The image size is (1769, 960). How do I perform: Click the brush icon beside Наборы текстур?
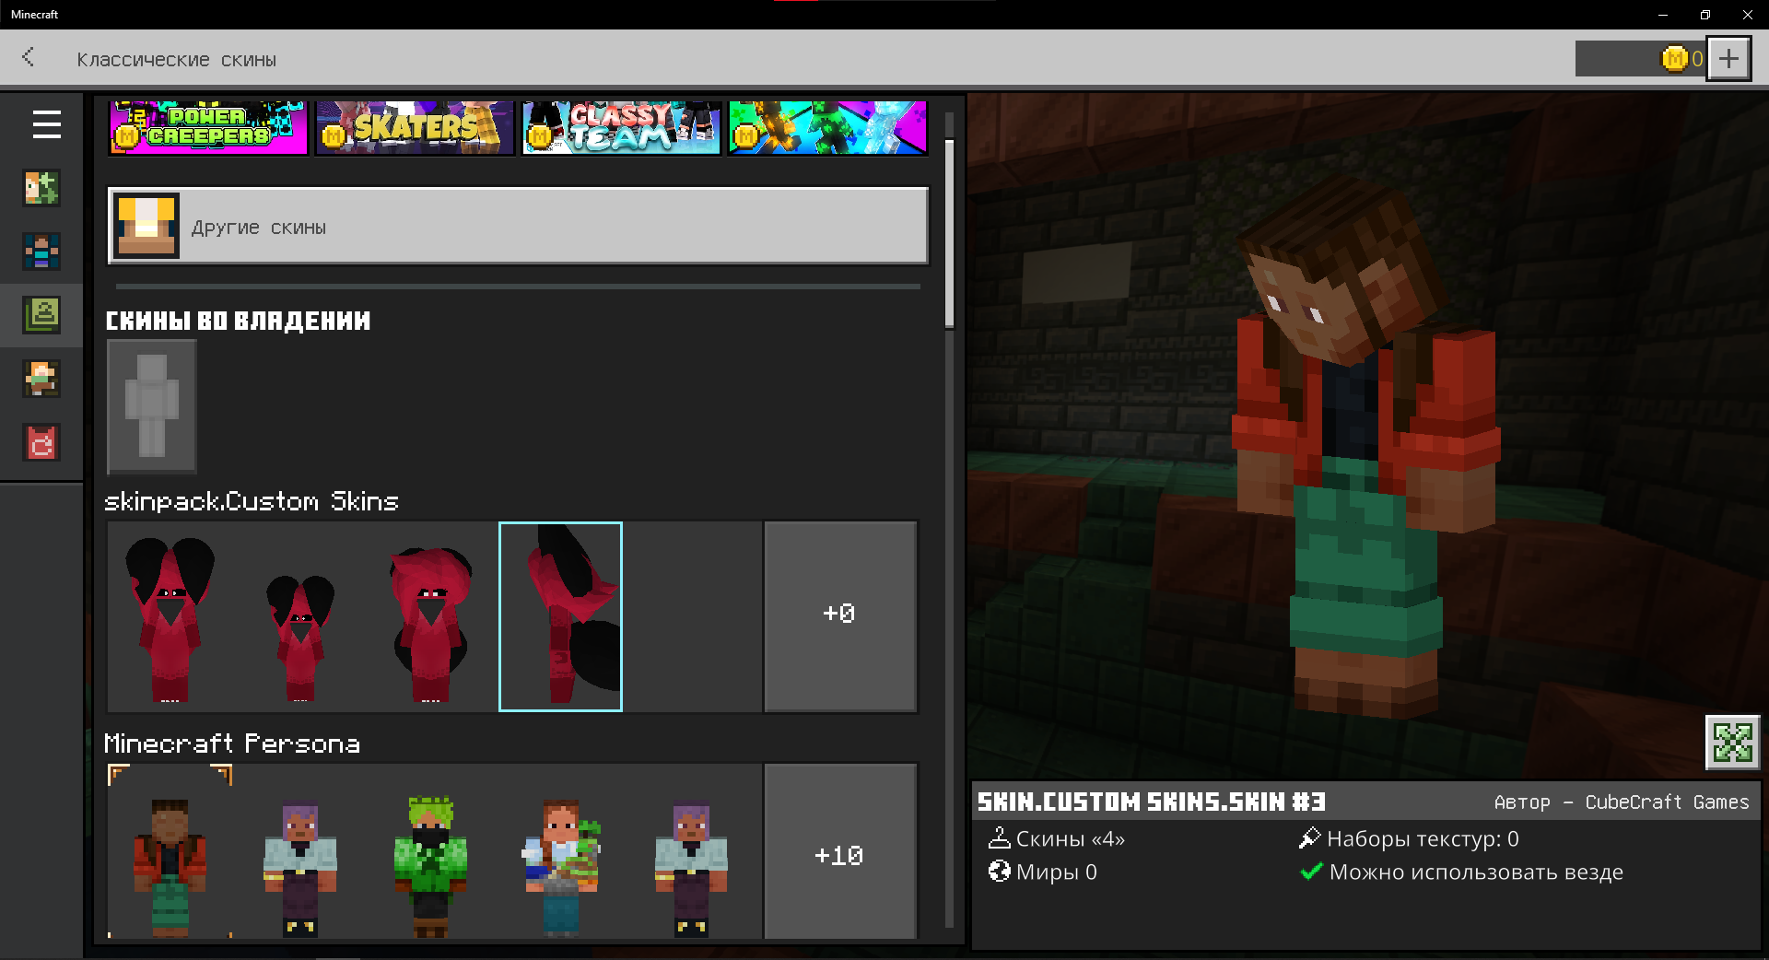click(1309, 837)
